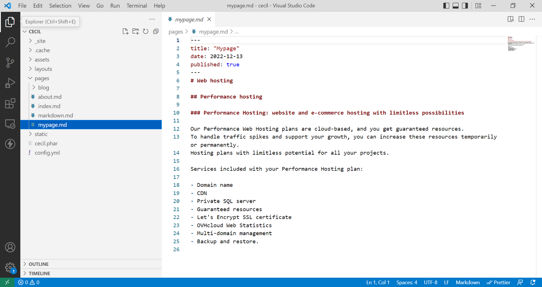Create a new file in the Explorer
Viewport: 542px width, 287px height.
(x=125, y=31)
